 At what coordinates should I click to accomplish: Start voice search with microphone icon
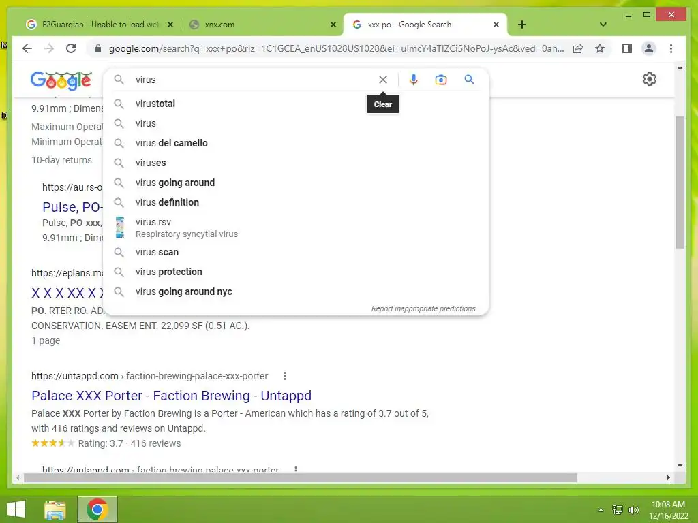click(x=414, y=80)
